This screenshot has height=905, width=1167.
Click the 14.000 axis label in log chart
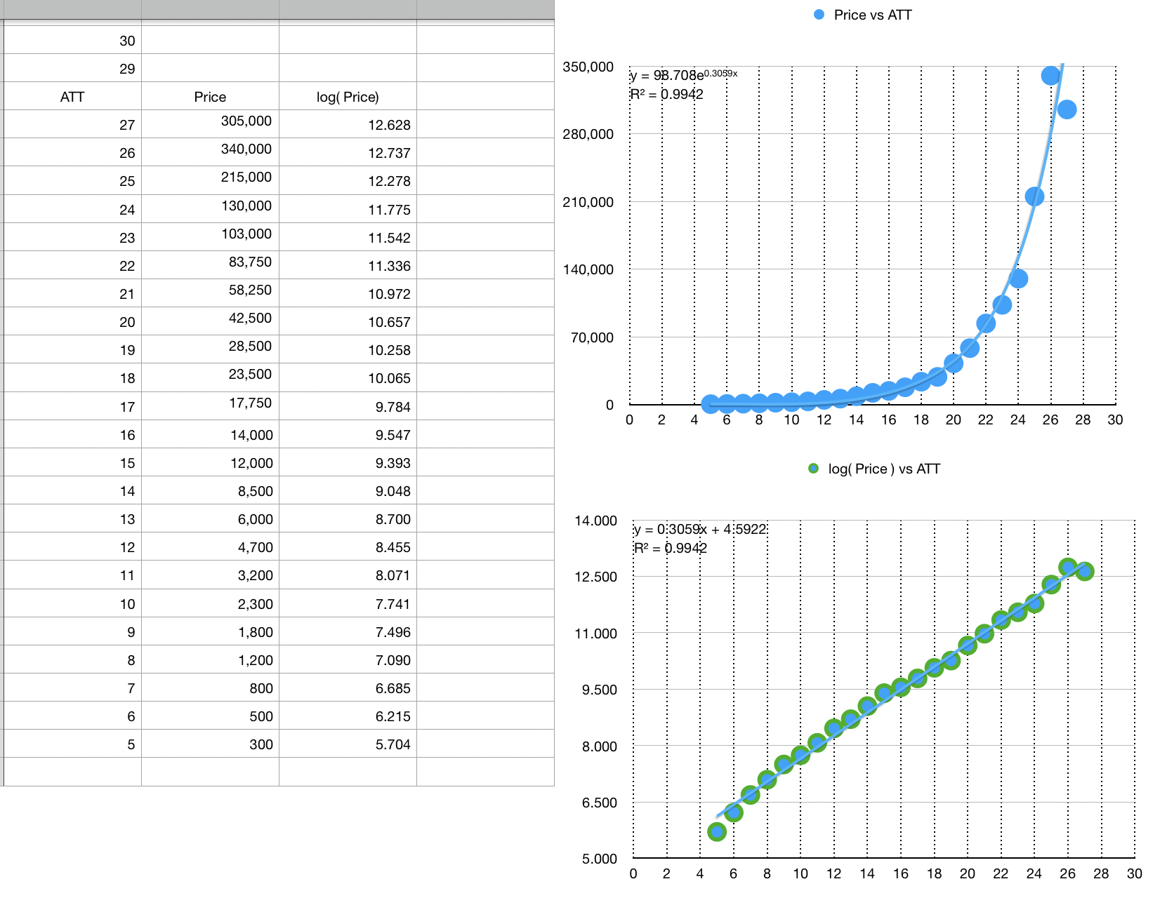(595, 521)
